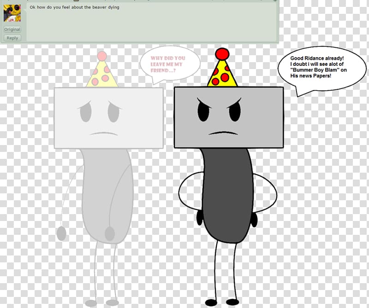Select the comment text about the beaver dying
This screenshot has width=369, height=308.
point(74,7)
